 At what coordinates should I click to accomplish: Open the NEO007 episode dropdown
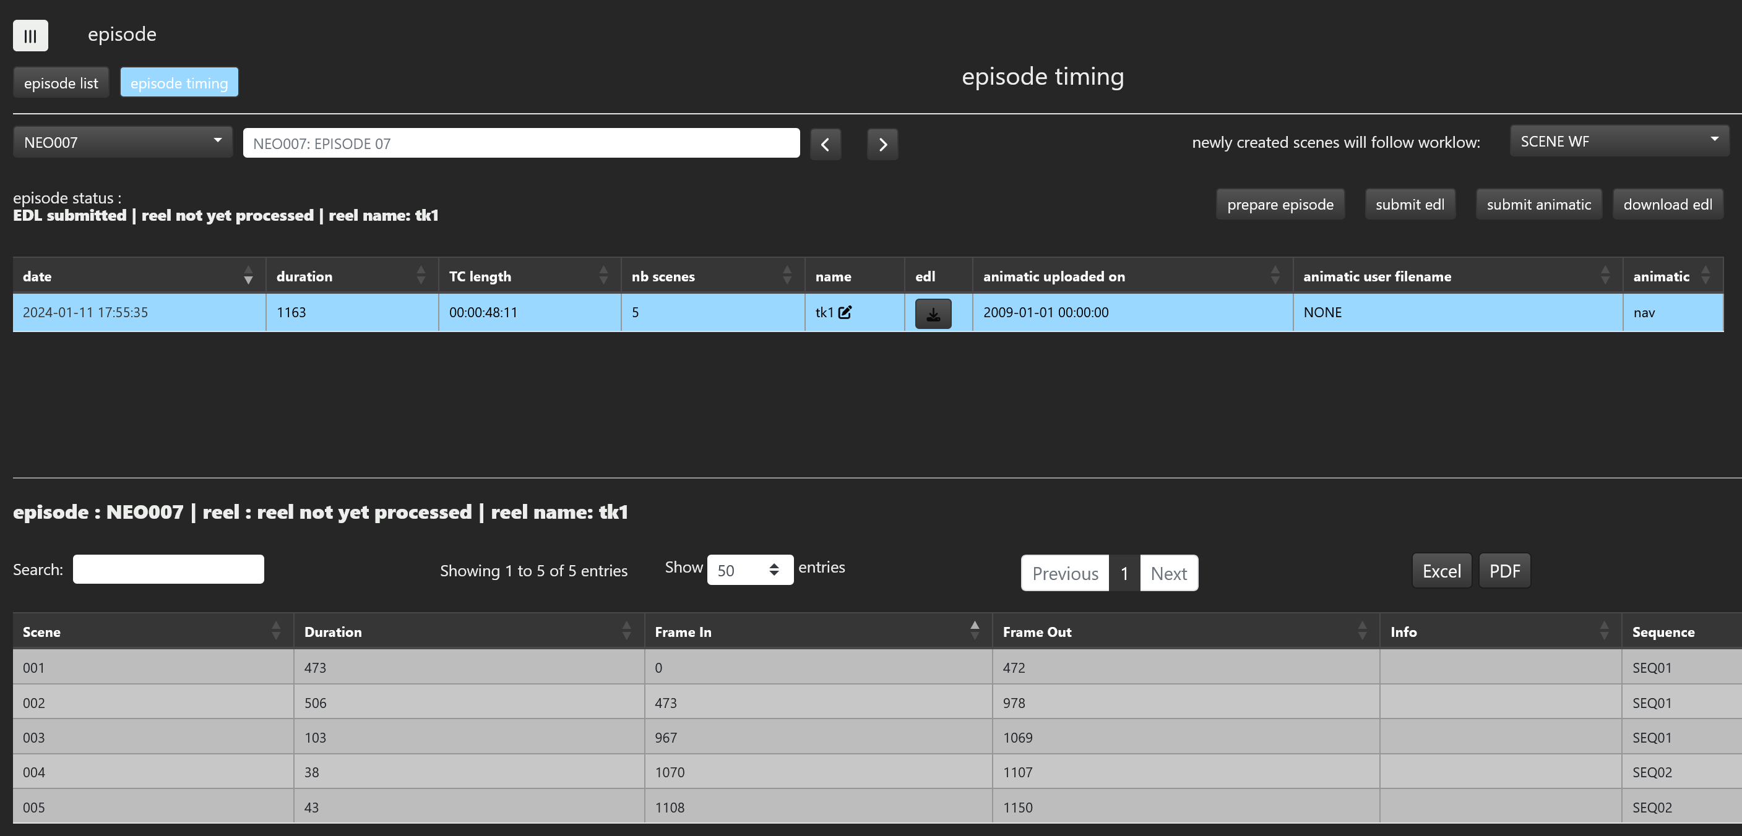click(x=123, y=142)
